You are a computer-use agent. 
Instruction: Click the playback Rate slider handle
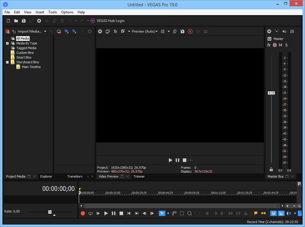50,212
